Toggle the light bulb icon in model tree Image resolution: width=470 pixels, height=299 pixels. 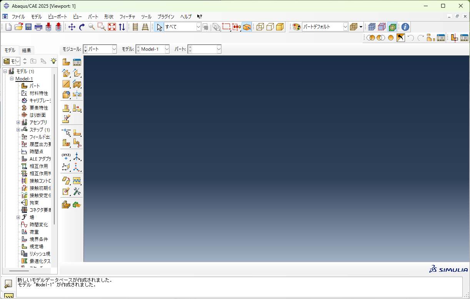pyautogui.click(x=54, y=61)
